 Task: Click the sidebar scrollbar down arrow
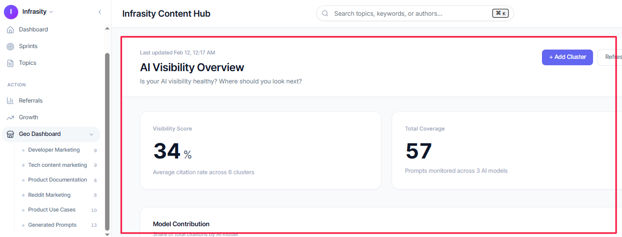(x=107, y=235)
